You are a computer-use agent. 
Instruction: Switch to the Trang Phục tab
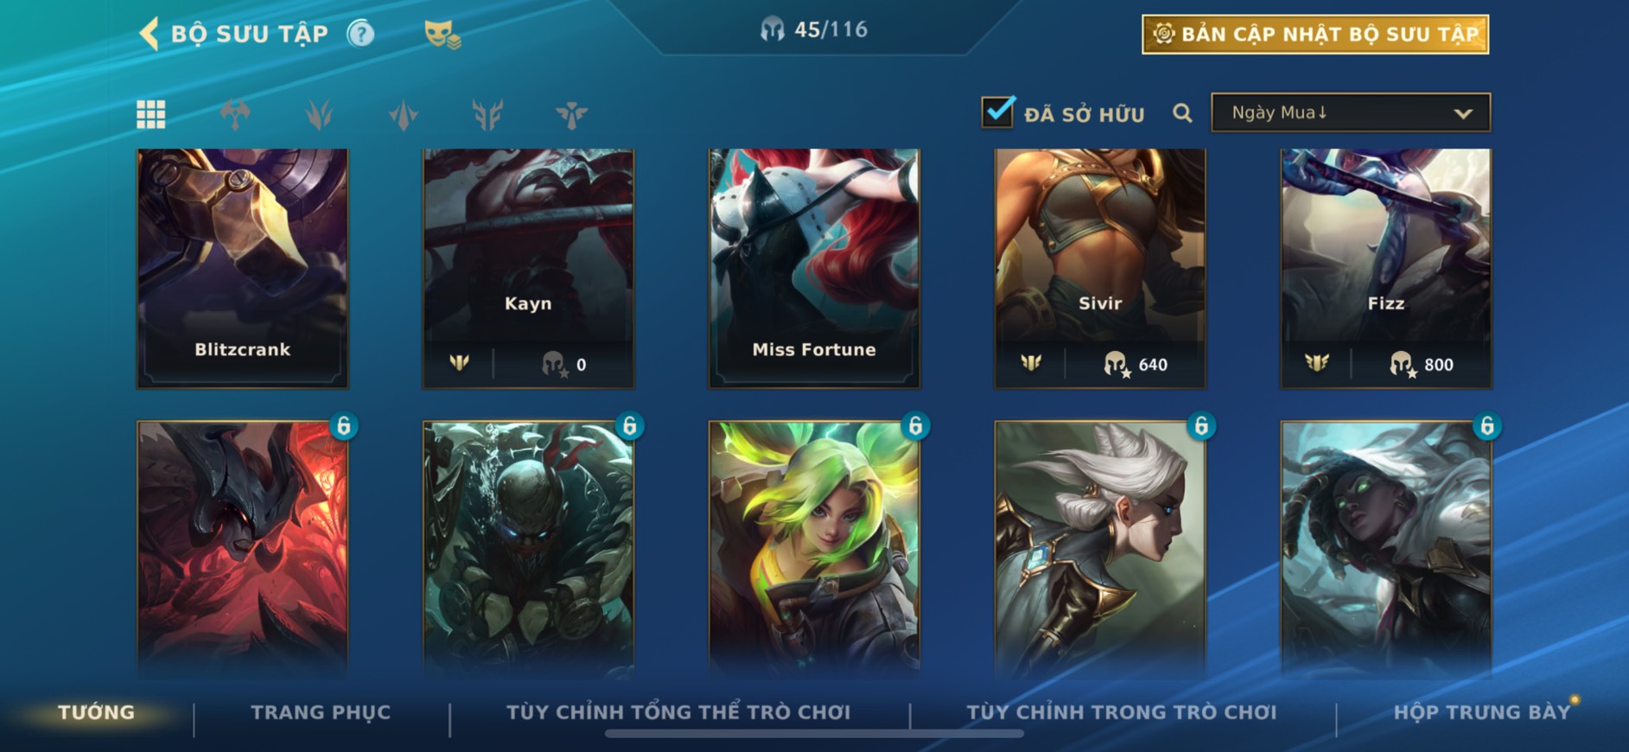[x=321, y=712]
